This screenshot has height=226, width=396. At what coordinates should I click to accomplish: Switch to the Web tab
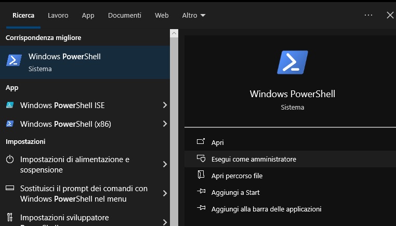click(162, 16)
